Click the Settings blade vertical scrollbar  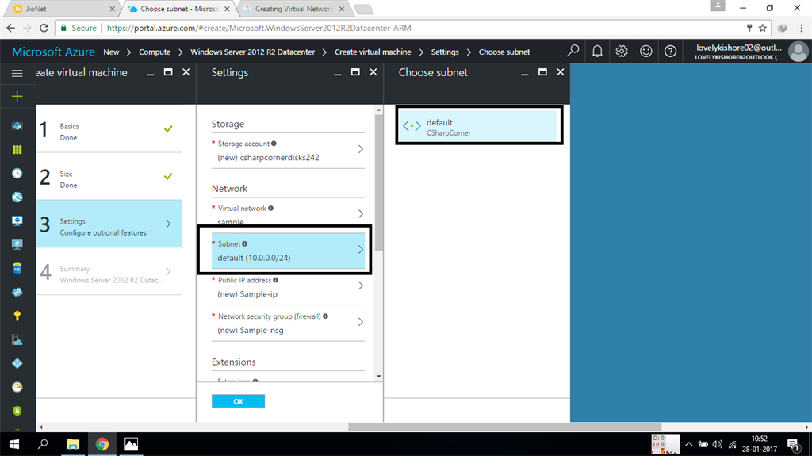coord(378,182)
